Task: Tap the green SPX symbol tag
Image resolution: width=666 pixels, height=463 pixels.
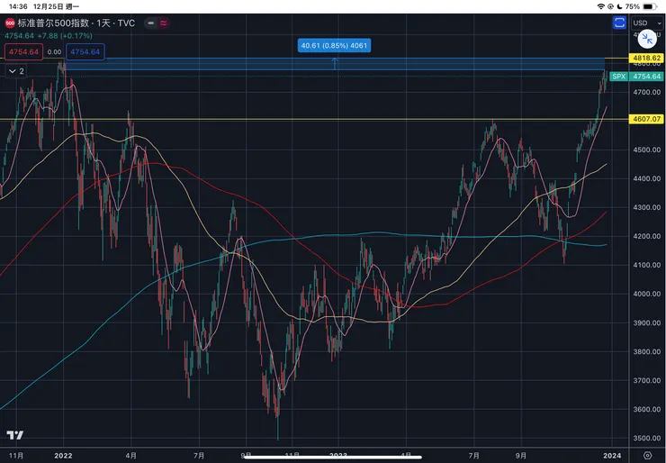Action: click(619, 77)
